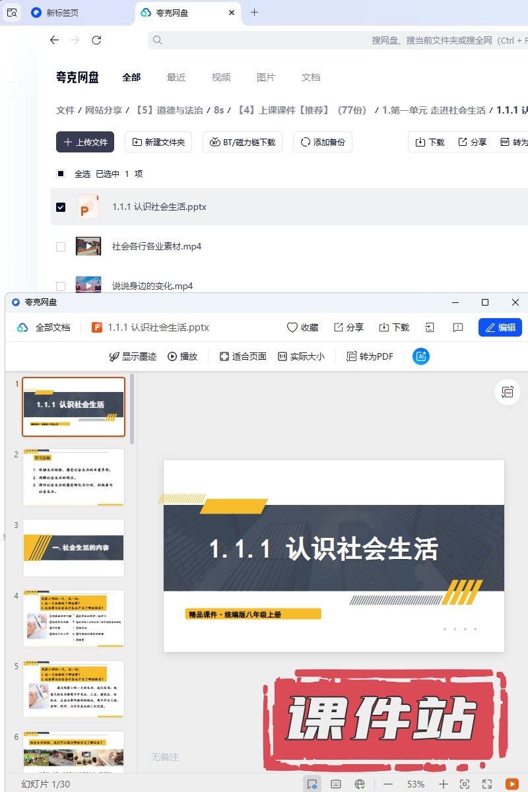This screenshot has width=528, height=792.
Task: Open the 网站分享 breadcrumb folder
Action: [x=104, y=110]
